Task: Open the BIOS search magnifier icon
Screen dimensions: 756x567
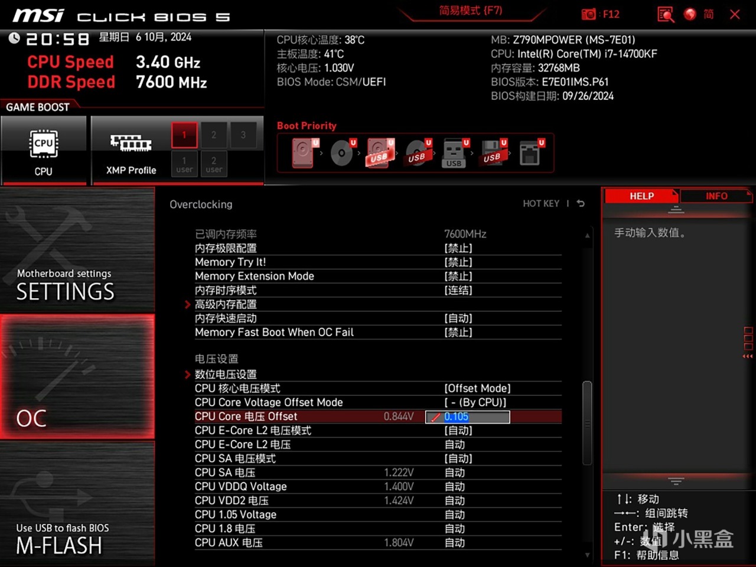Action: 666,14
